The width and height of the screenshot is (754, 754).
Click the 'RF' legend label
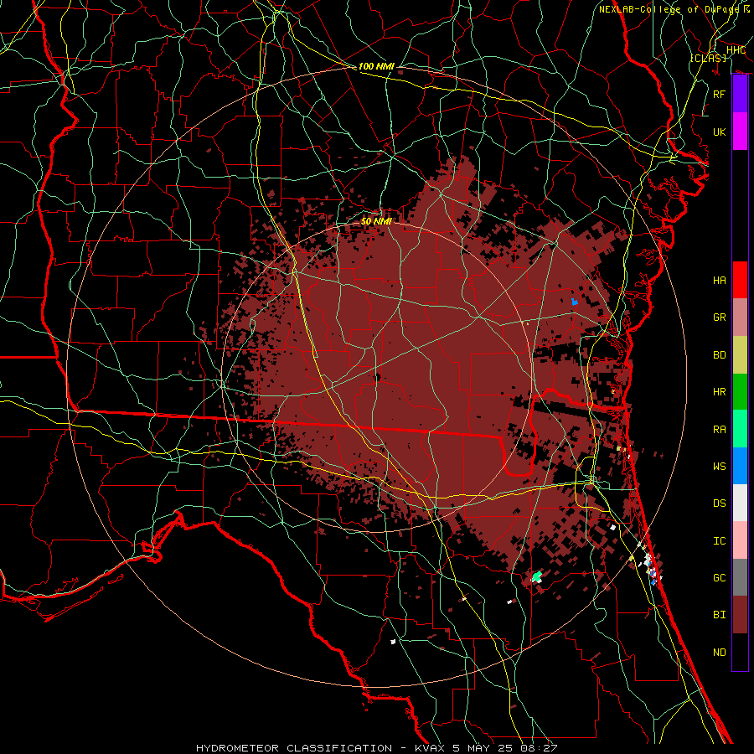coord(720,94)
